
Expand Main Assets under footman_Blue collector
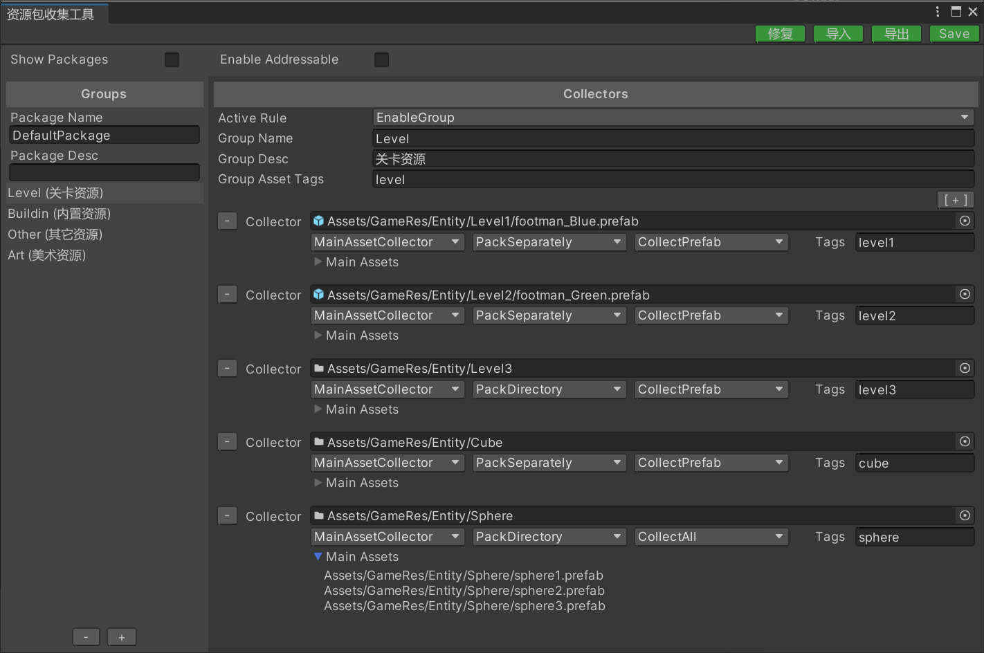318,261
